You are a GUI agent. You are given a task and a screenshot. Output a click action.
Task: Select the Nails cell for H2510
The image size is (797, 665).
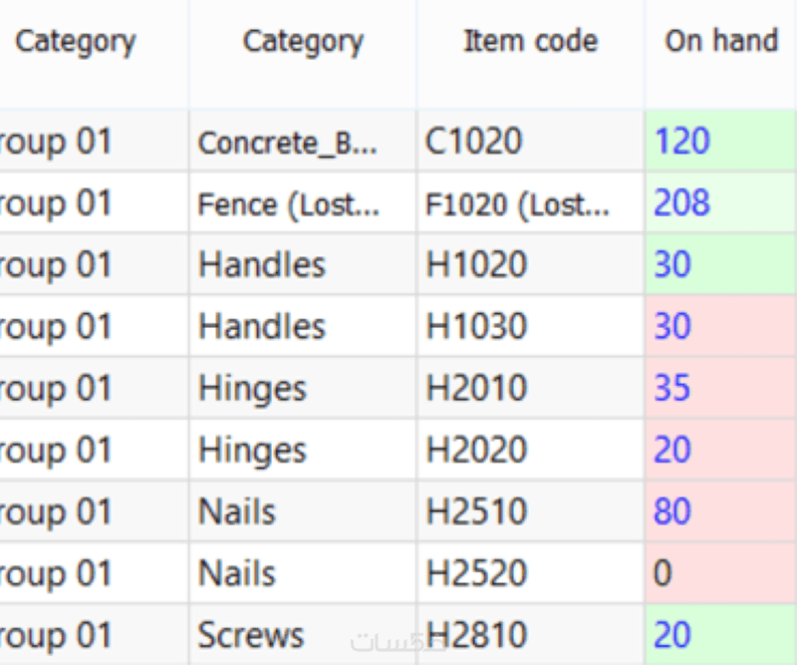coord(302,511)
